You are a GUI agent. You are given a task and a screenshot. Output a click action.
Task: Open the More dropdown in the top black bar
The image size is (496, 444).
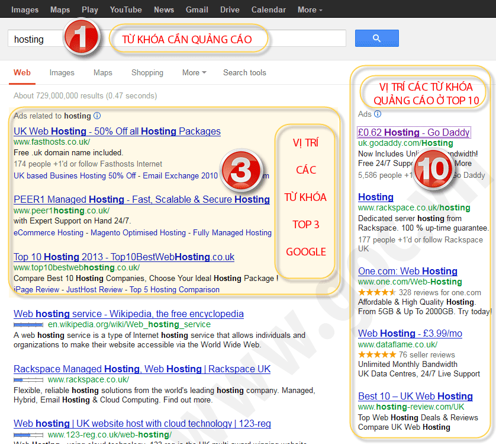tap(310, 10)
